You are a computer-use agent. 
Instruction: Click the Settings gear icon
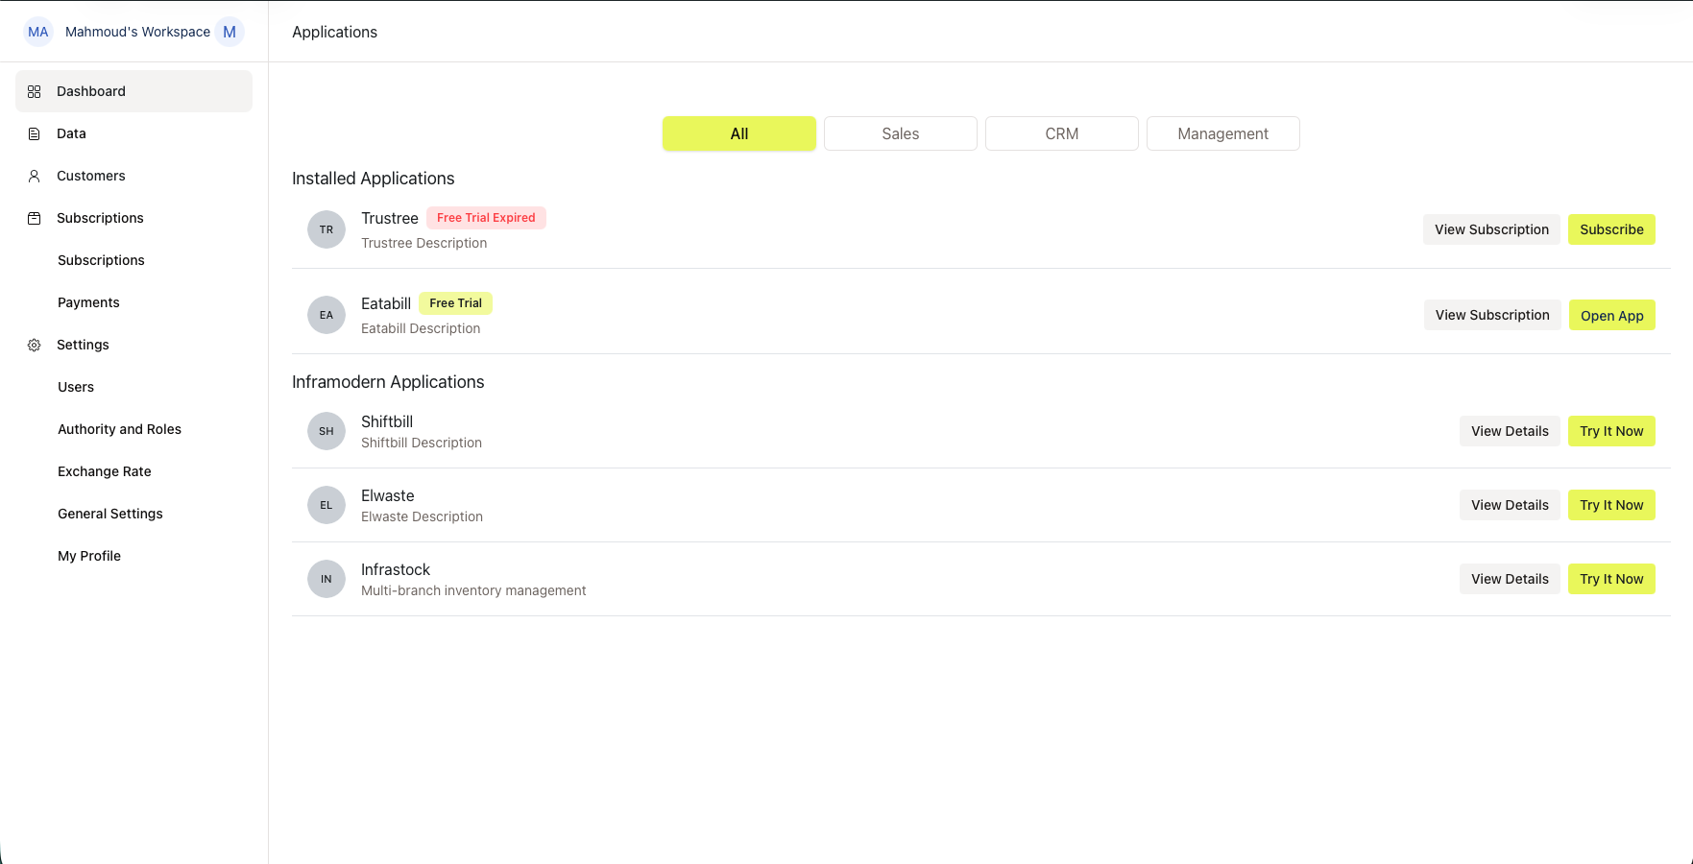pos(35,345)
